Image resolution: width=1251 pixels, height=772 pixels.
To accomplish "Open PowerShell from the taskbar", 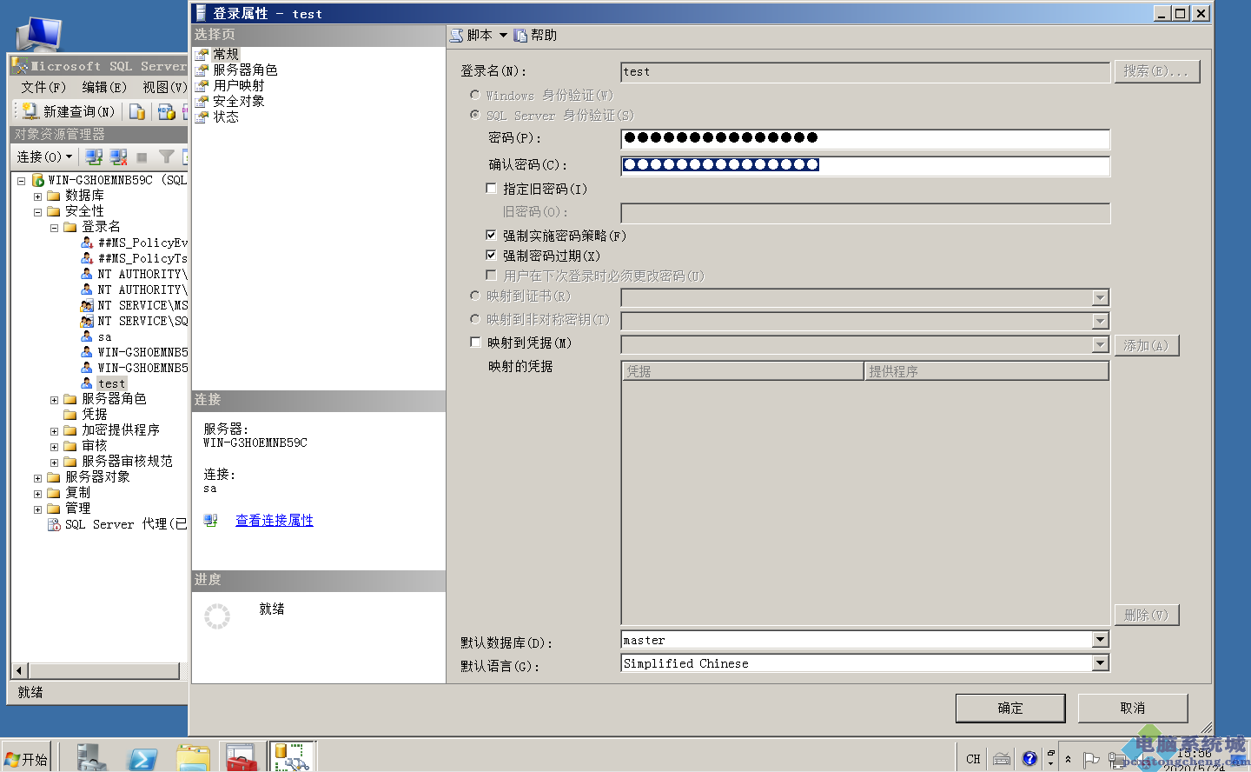I will coord(142,756).
